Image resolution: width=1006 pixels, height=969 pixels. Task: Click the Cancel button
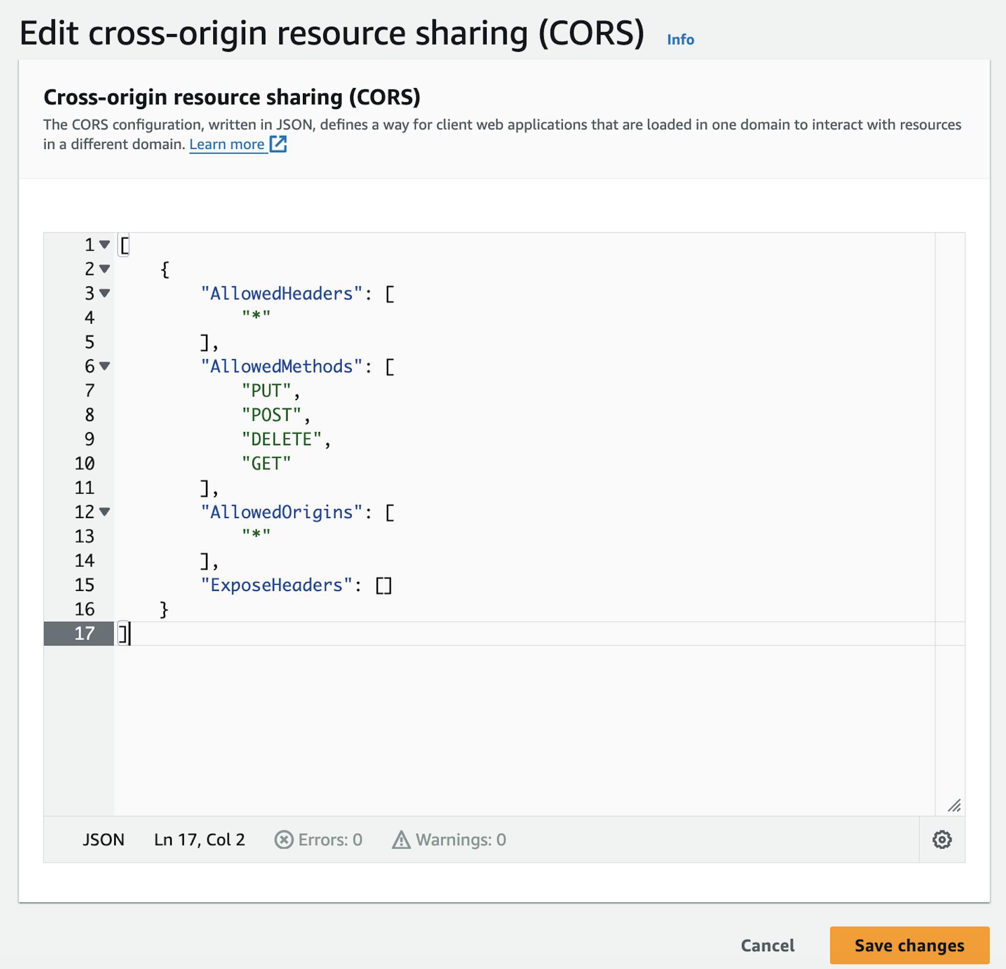767,945
